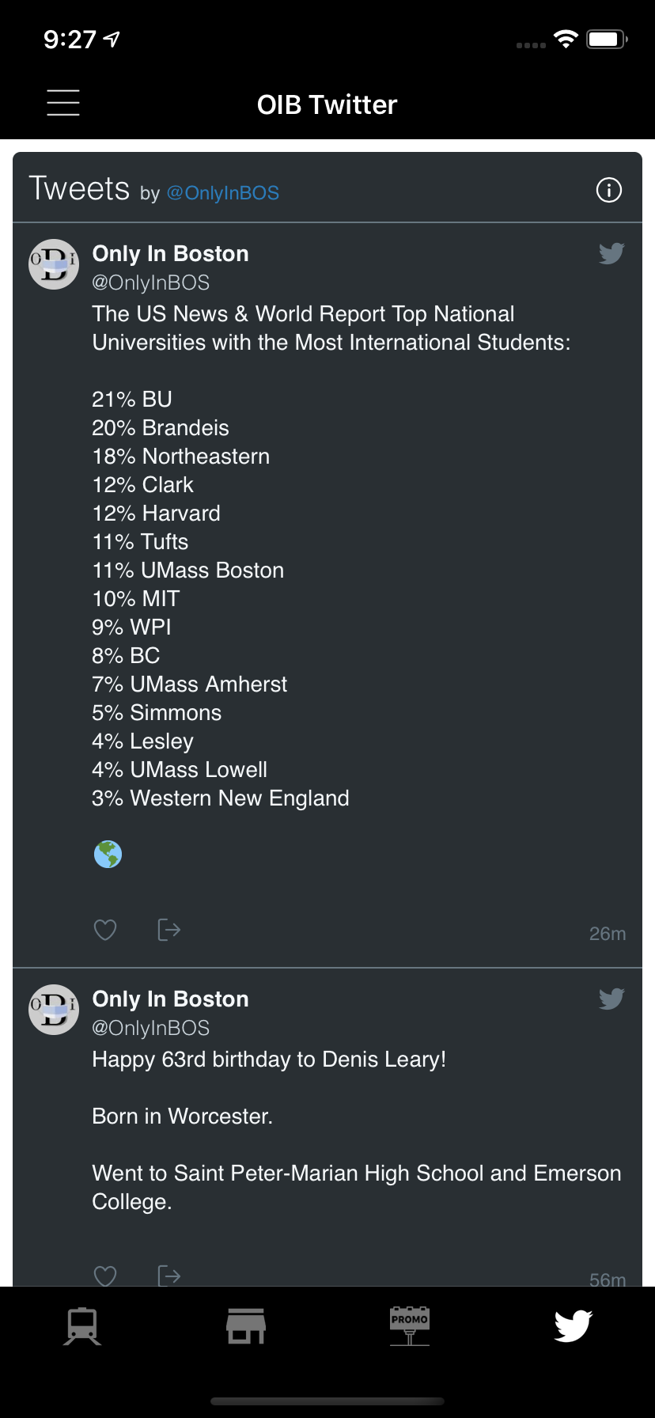Open the 26m timestamp of first tweet

[607, 934]
